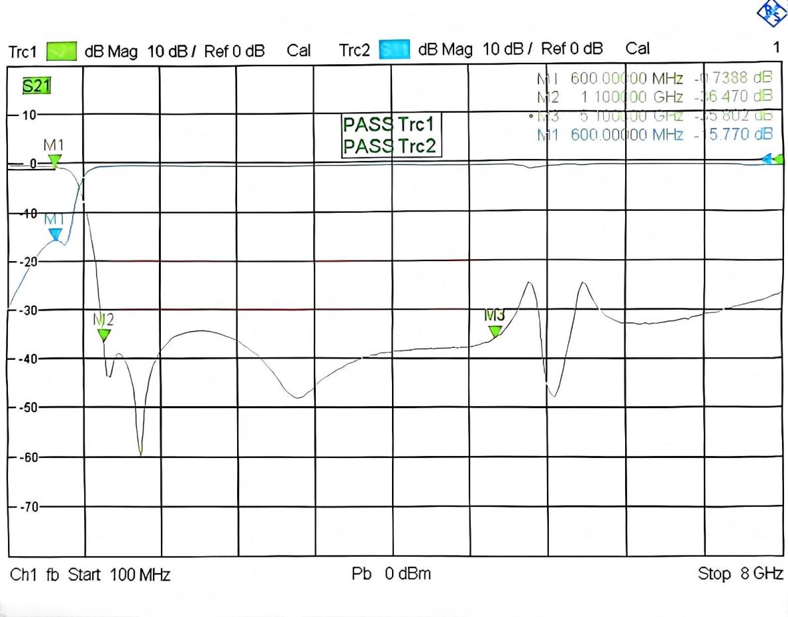This screenshot has height=617, width=788.
Task: Change the Pb 0 dBm power setting
Action: [391, 574]
